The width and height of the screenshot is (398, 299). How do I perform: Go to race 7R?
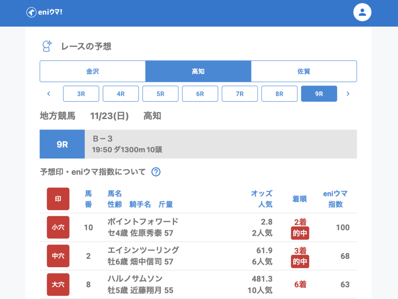(x=239, y=94)
